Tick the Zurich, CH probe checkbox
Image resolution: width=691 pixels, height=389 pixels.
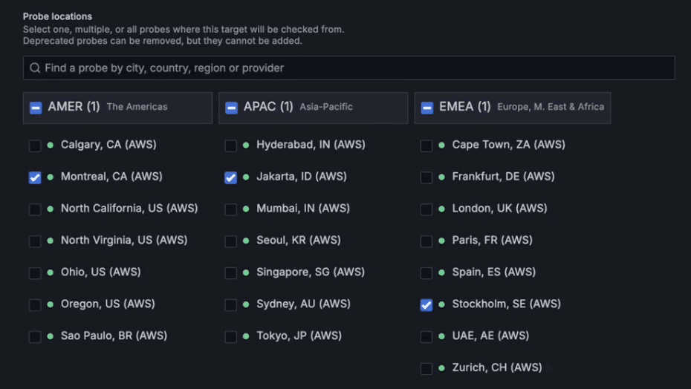[x=426, y=368]
